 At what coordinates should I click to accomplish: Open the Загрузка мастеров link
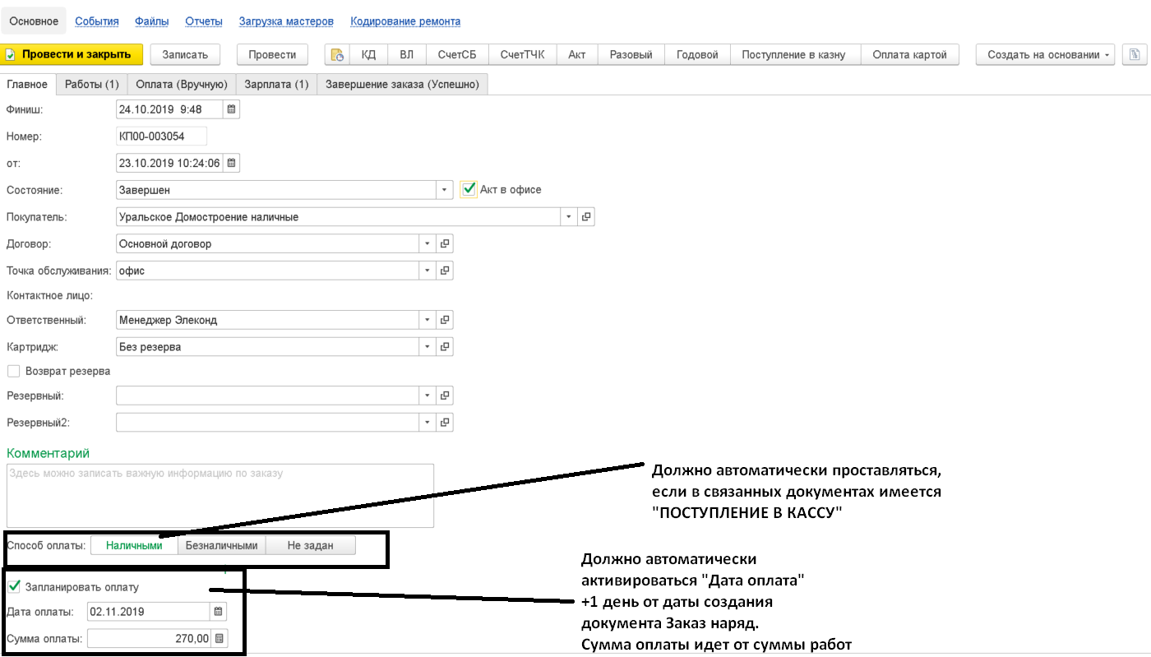pyautogui.click(x=286, y=21)
